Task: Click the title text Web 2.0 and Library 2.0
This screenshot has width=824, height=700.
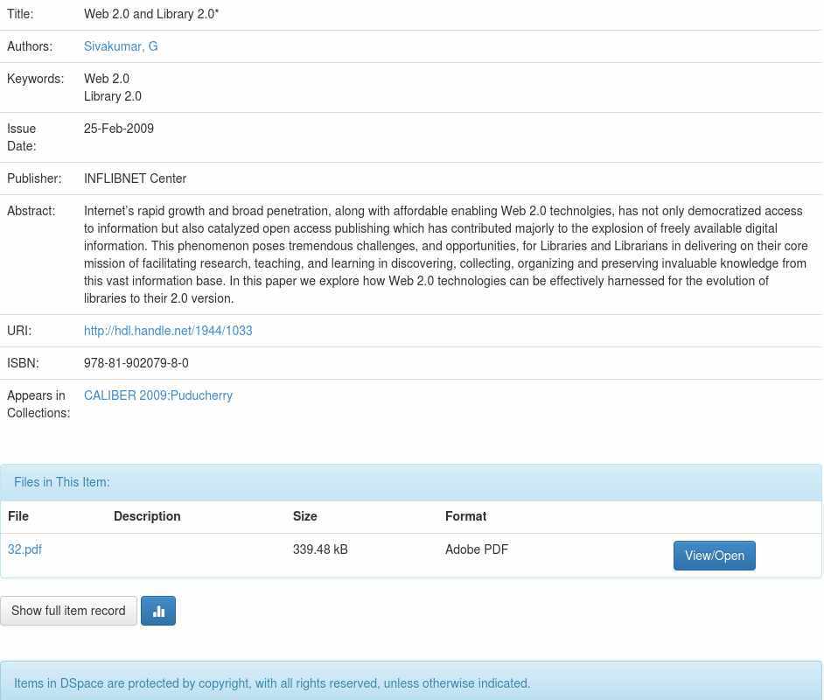Action: pos(151,14)
